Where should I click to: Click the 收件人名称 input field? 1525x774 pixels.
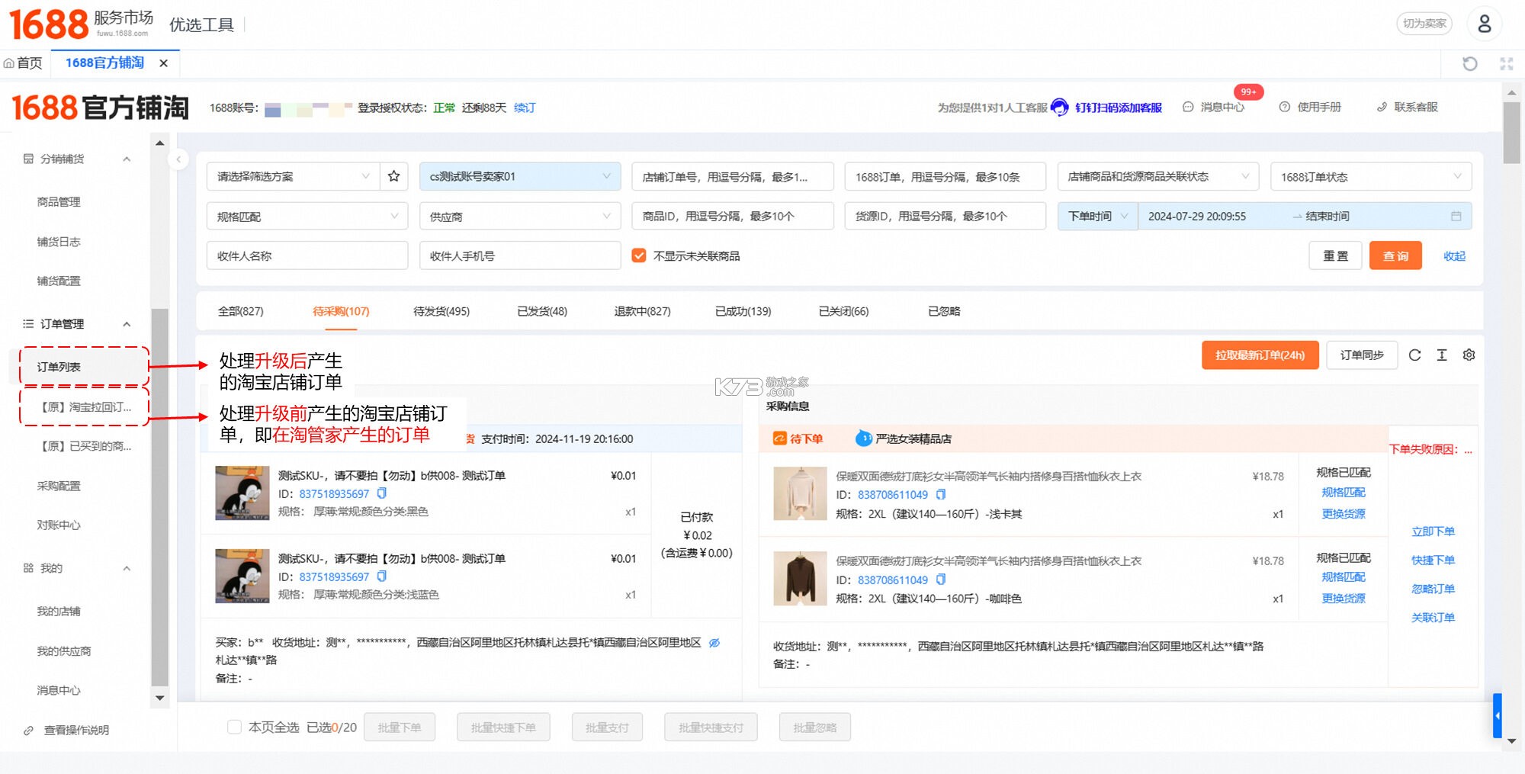(x=307, y=255)
